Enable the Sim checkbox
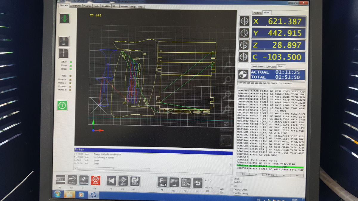 (232, 186)
